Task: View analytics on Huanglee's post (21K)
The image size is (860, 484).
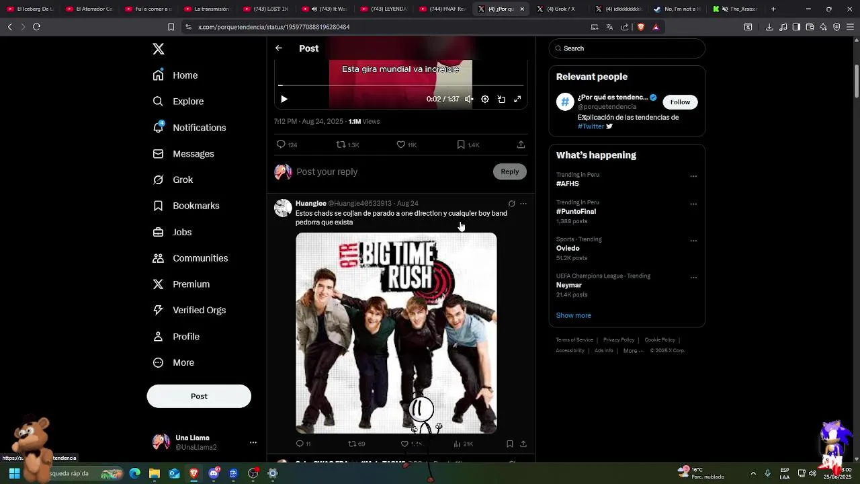Action: point(464,444)
